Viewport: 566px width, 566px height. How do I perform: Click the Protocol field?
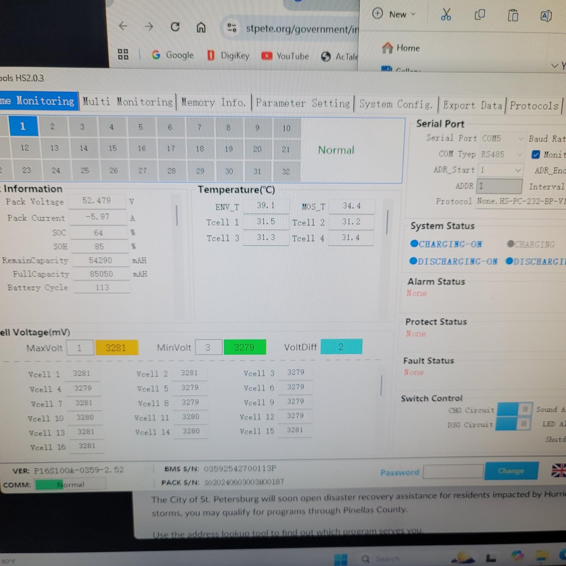point(521,201)
